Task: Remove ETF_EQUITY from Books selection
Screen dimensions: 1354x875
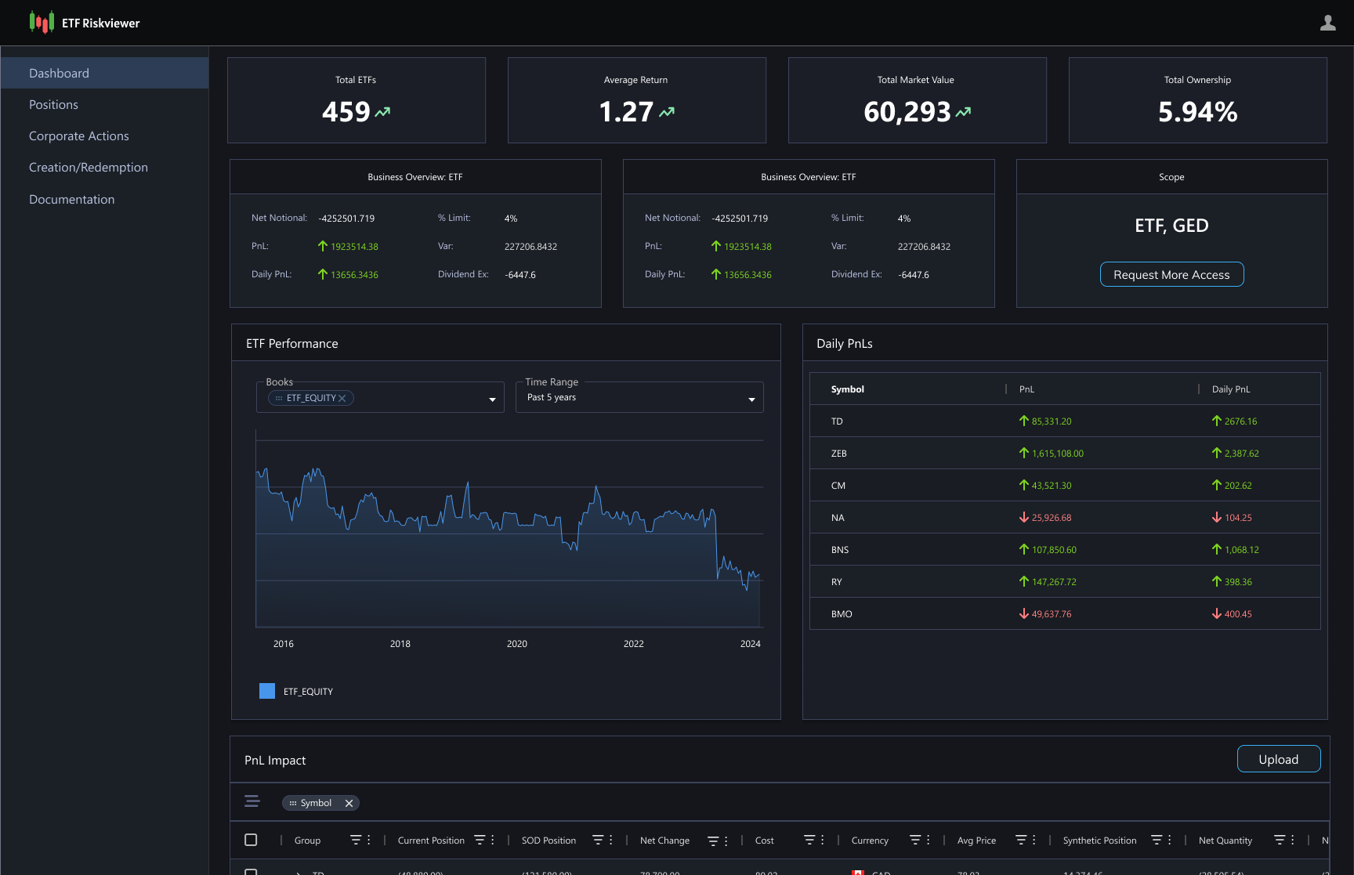Action: (342, 398)
